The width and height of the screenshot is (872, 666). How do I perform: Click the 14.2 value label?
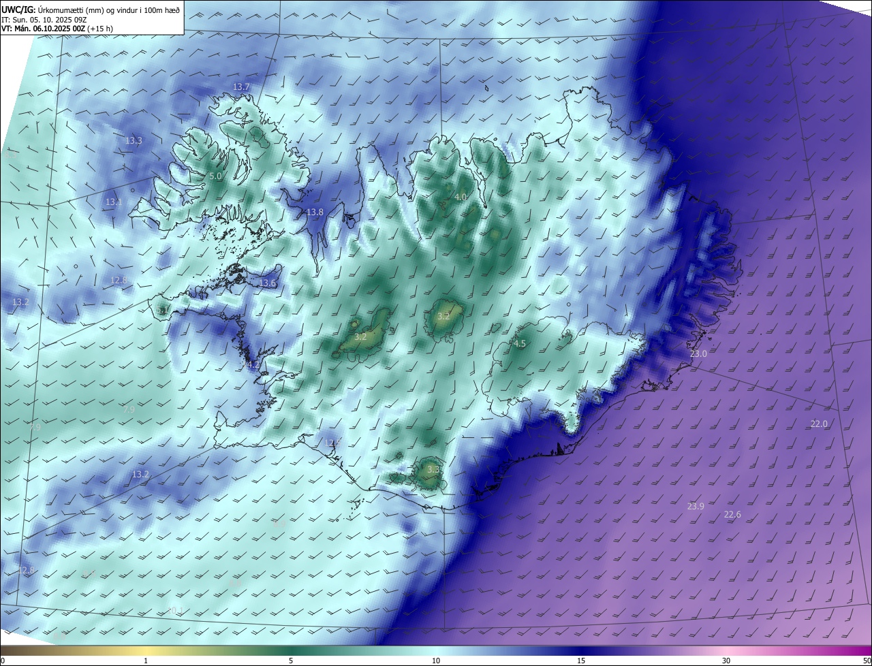click(x=251, y=365)
